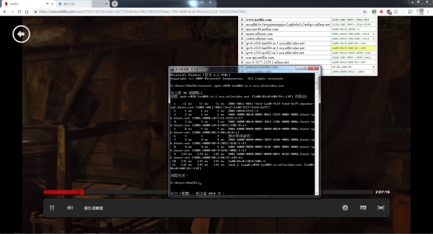Pause the Netflix video playback

click(52, 208)
